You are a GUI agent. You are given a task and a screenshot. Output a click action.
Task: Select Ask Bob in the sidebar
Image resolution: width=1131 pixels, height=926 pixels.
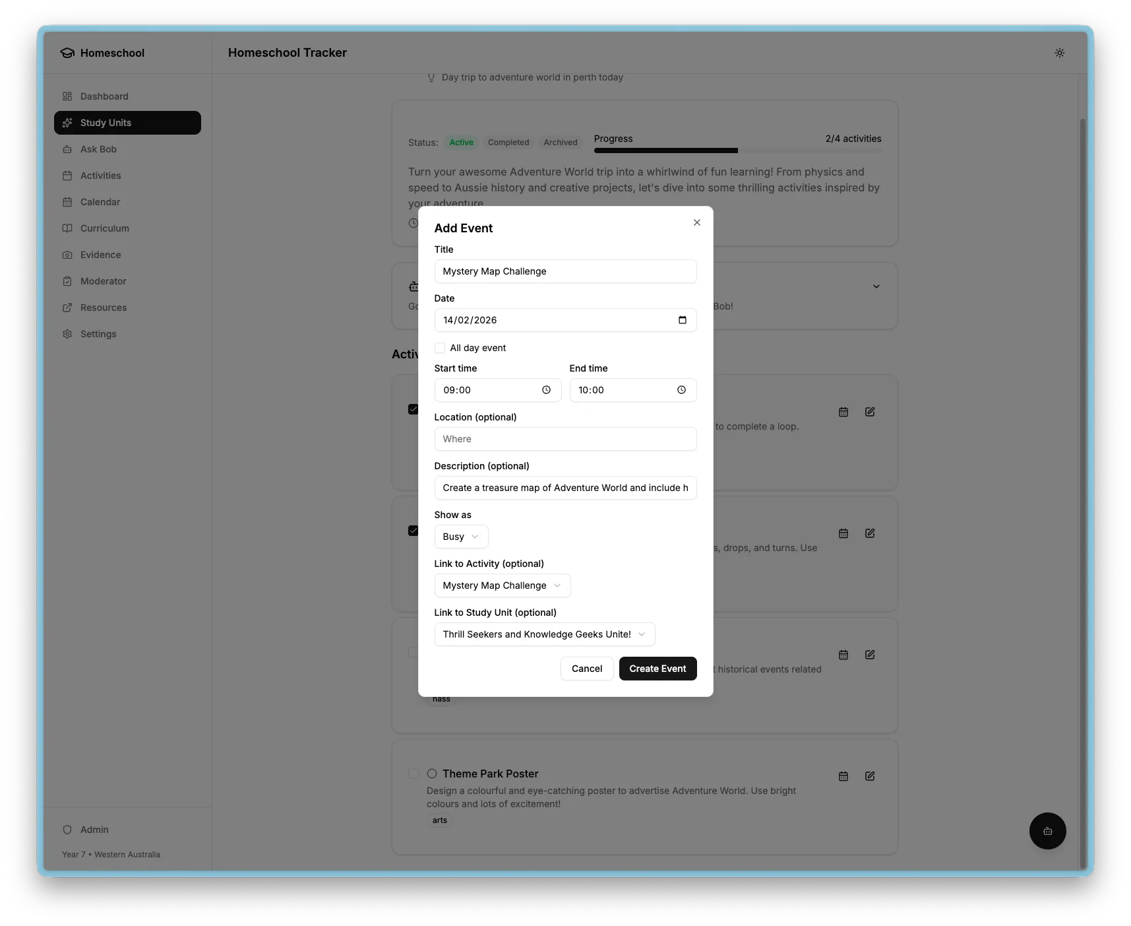(99, 149)
